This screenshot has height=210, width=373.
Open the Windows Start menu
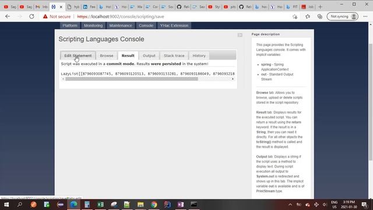pos(6,204)
